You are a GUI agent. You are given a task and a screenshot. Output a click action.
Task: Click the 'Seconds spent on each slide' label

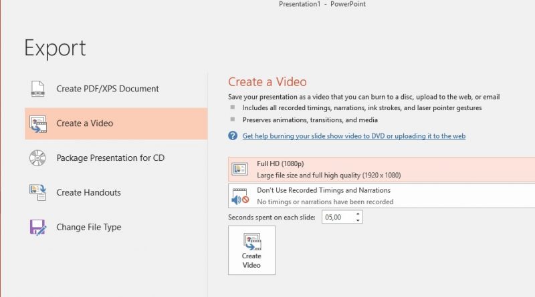tap(272, 218)
